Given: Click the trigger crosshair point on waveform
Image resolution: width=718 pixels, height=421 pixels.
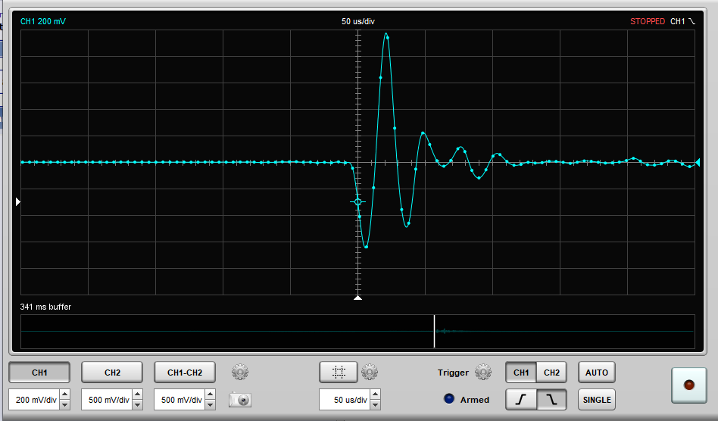Looking at the screenshot, I should pyautogui.click(x=358, y=202).
